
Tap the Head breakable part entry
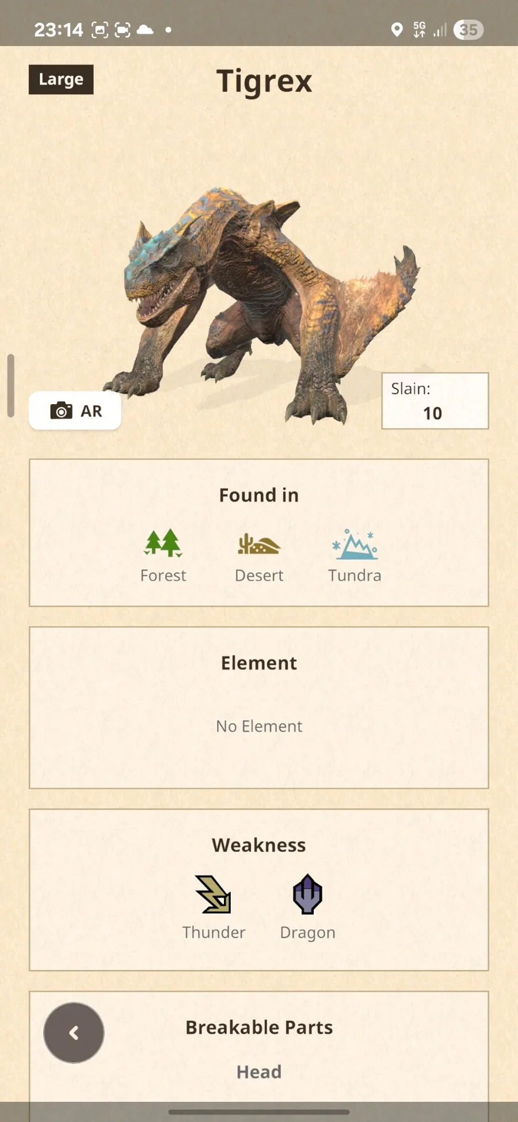259,1072
